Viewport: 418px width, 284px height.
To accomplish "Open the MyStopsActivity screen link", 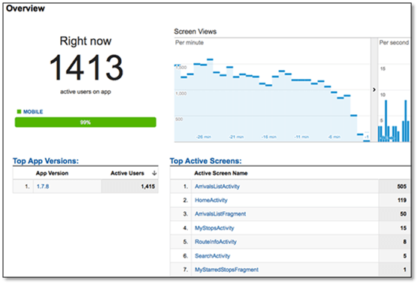I will click(x=214, y=228).
